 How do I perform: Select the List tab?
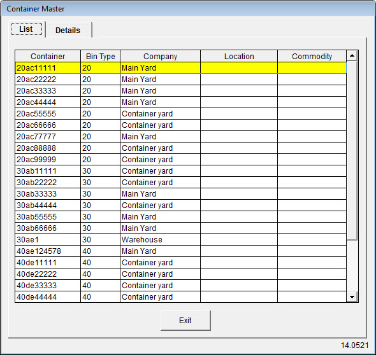[26, 29]
